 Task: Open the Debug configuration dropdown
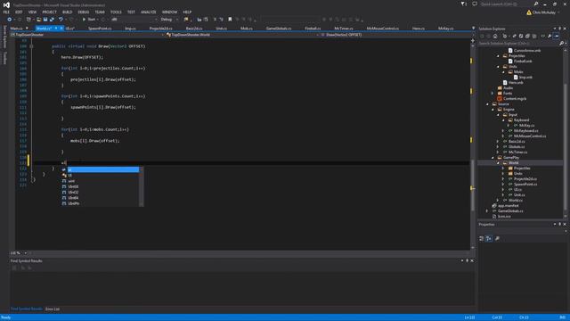[x=169, y=20]
